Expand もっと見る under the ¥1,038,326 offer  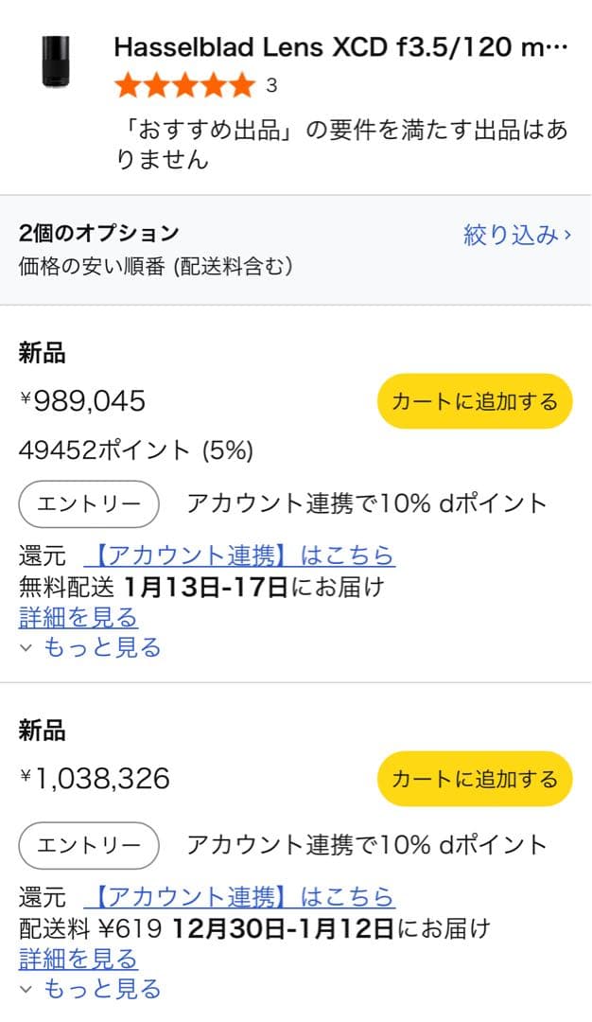(91, 989)
